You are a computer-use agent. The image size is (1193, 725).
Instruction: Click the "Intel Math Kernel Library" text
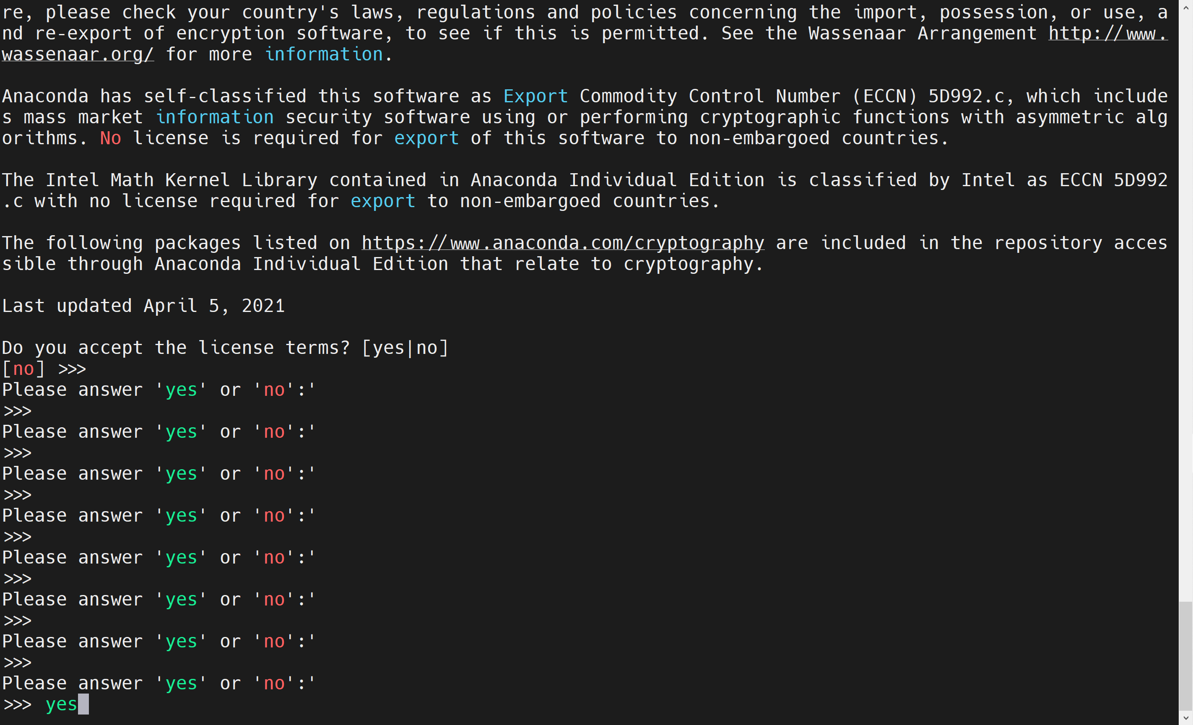(x=182, y=180)
